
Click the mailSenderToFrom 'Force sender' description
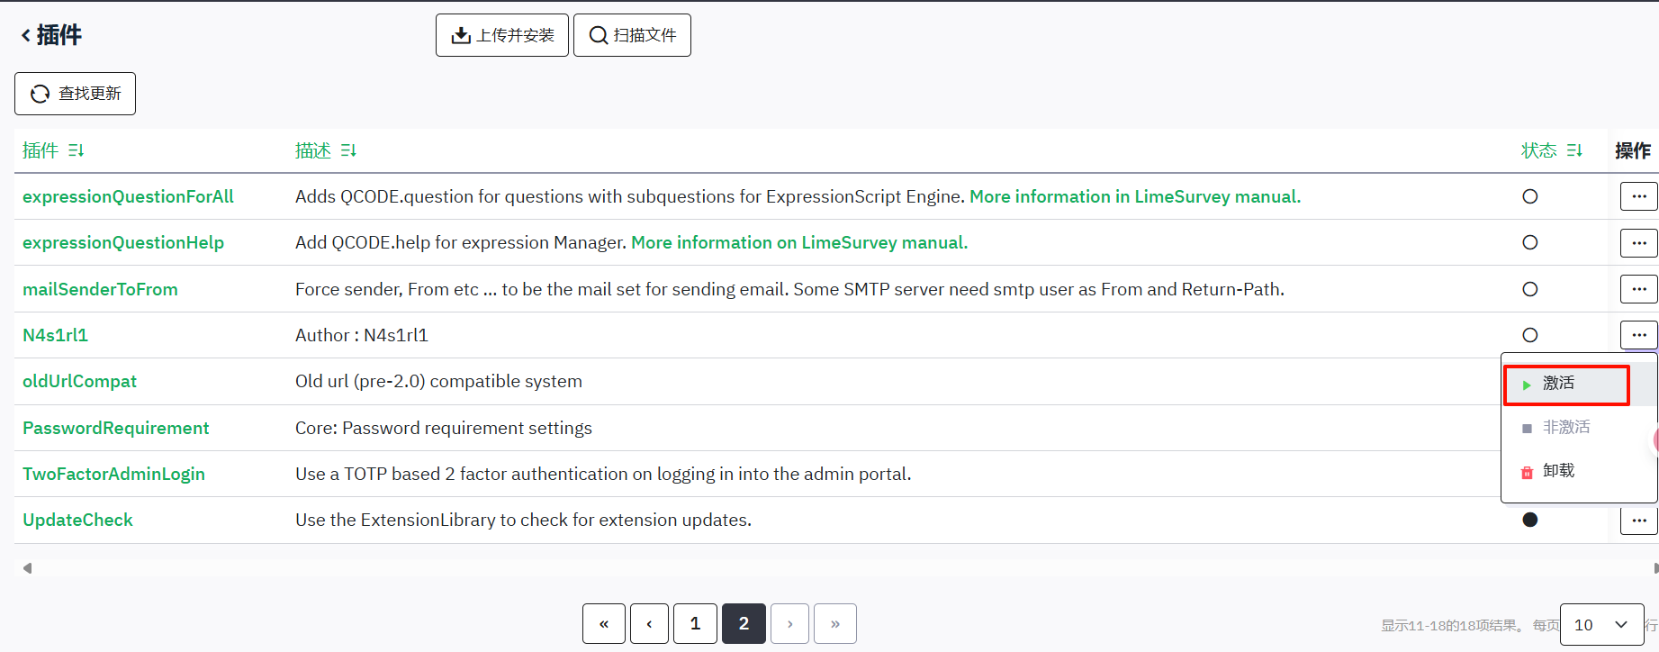[x=789, y=289]
